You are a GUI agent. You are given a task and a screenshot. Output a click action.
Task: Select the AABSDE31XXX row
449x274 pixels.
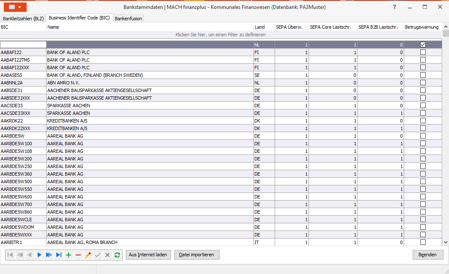pyautogui.click(x=221, y=98)
